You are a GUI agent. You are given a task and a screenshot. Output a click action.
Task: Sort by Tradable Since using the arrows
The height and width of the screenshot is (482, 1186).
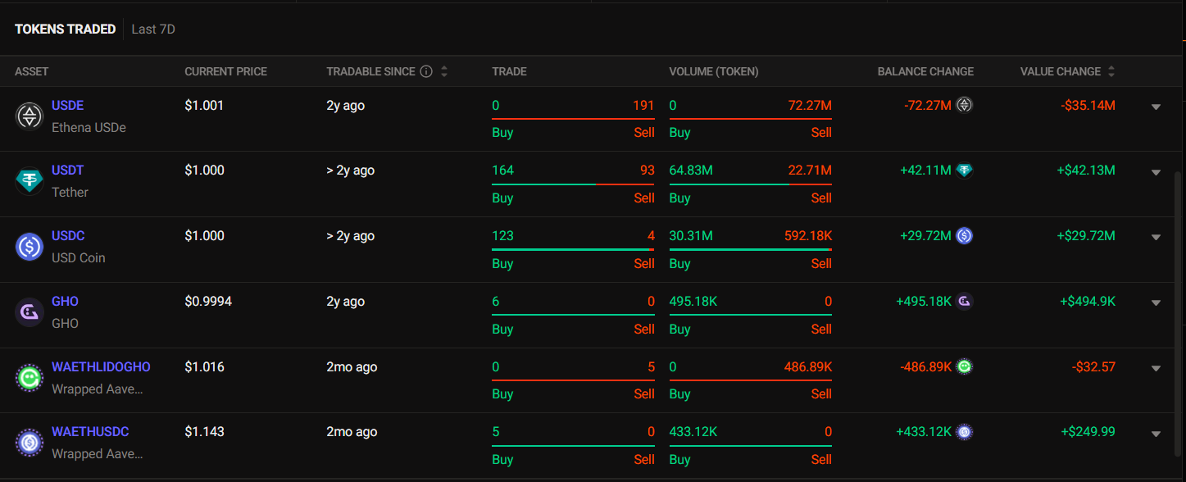444,71
